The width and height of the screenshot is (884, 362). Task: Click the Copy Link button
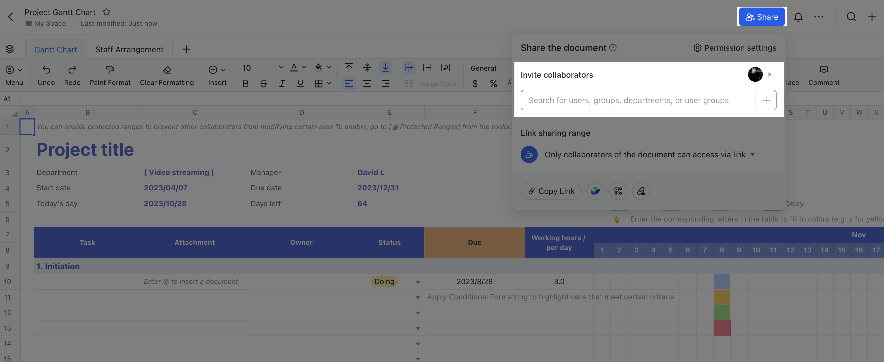pyautogui.click(x=551, y=191)
